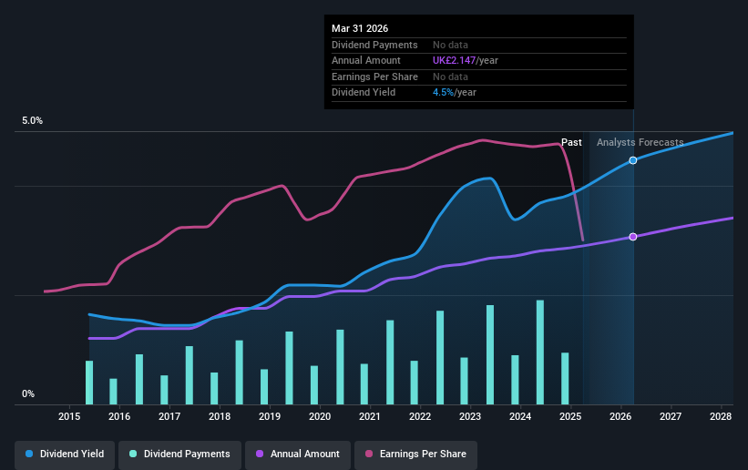Click the Analysts Forecasts label
The height and width of the screenshot is (470, 748).
(x=640, y=142)
